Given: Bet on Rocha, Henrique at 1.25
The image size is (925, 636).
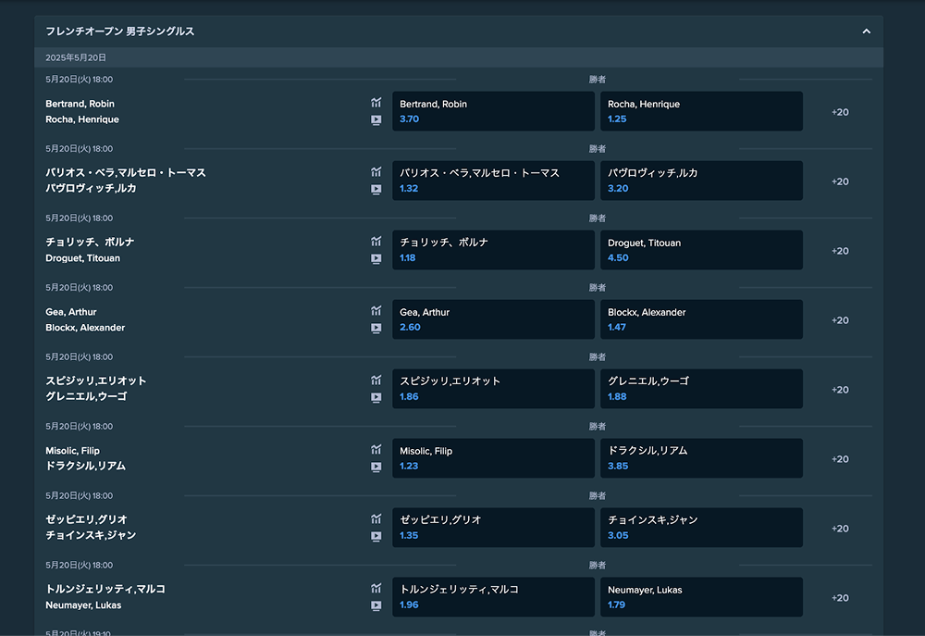Looking at the screenshot, I should (701, 111).
